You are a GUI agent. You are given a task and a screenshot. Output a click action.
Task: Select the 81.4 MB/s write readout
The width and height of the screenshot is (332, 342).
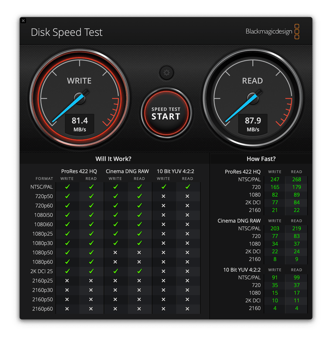(x=79, y=124)
